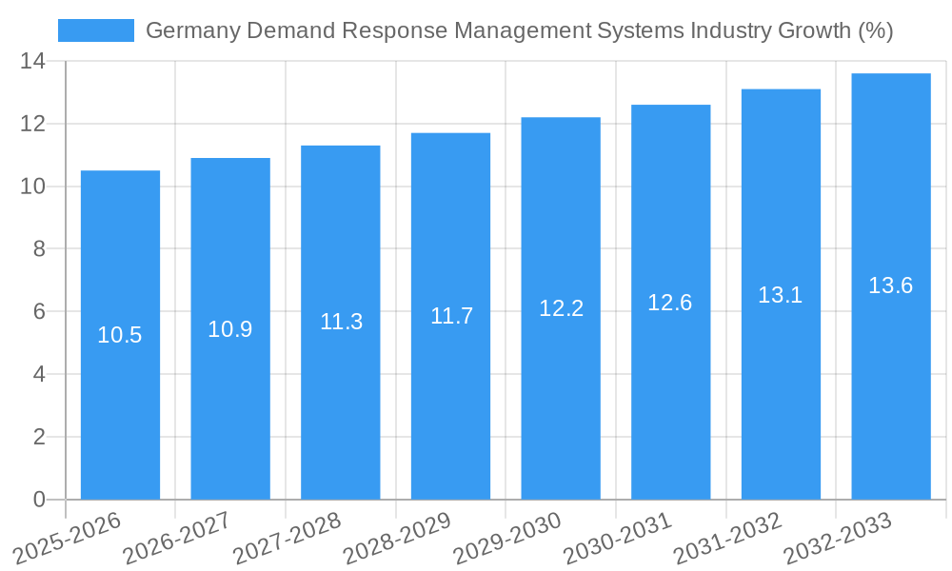
Task: Click the 2031-2032 axis label
Action: click(x=728, y=539)
